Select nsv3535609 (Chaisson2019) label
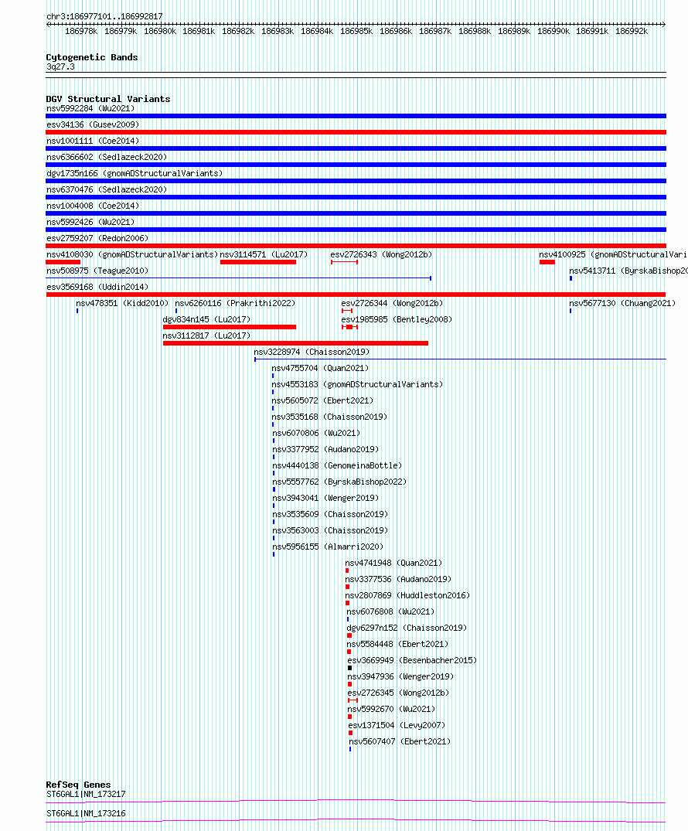The image size is (688, 831). [x=330, y=514]
